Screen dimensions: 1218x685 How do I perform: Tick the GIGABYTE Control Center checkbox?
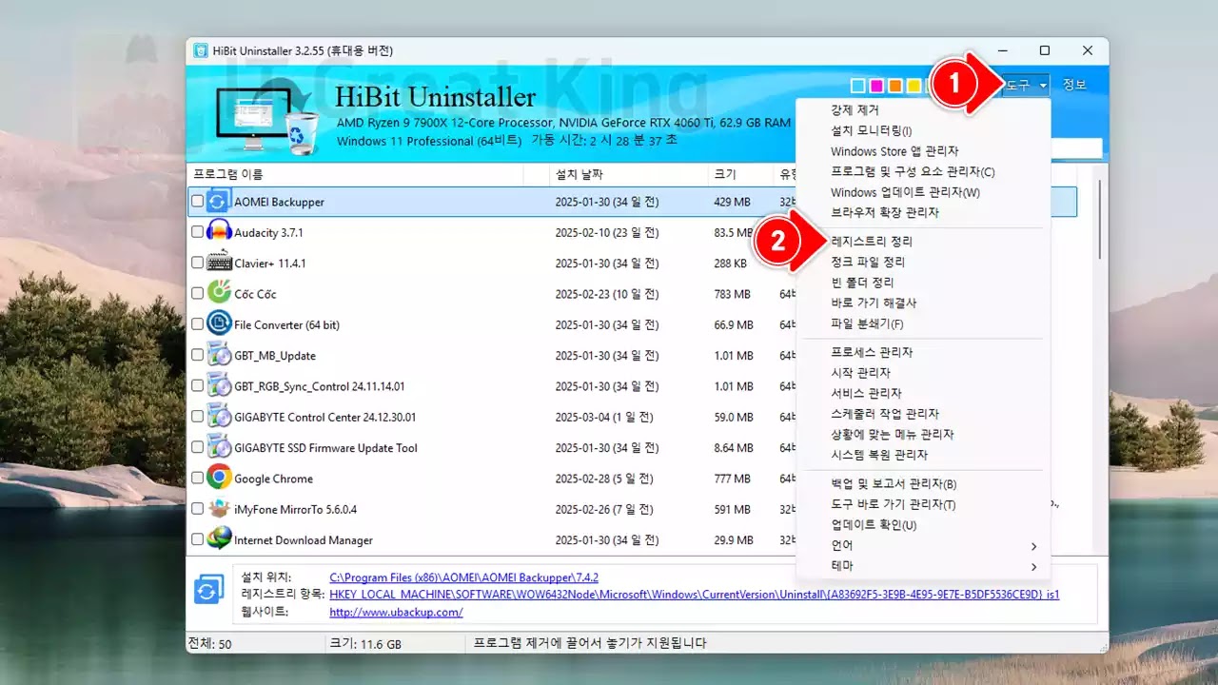pyautogui.click(x=197, y=417)
